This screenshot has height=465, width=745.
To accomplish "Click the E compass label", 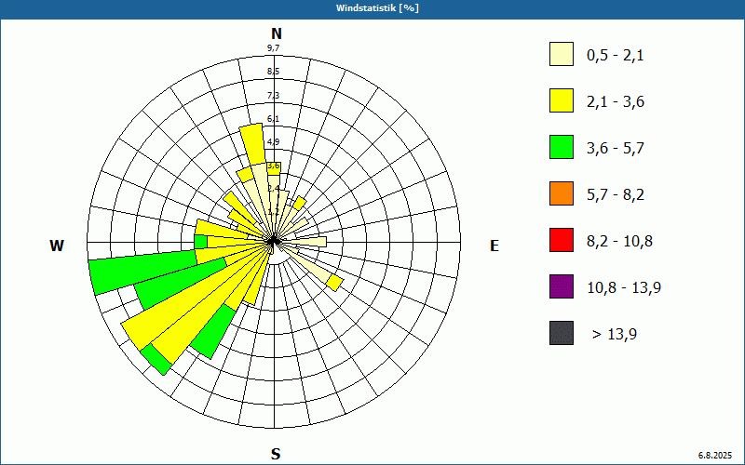I will coord(494,246).
